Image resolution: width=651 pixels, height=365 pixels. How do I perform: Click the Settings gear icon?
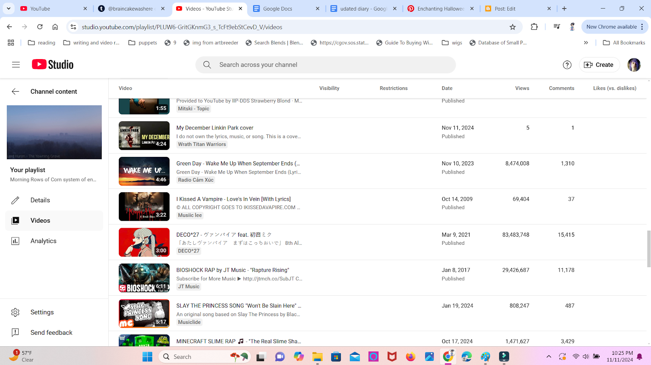pyautogui.click(x=15, y=312)
